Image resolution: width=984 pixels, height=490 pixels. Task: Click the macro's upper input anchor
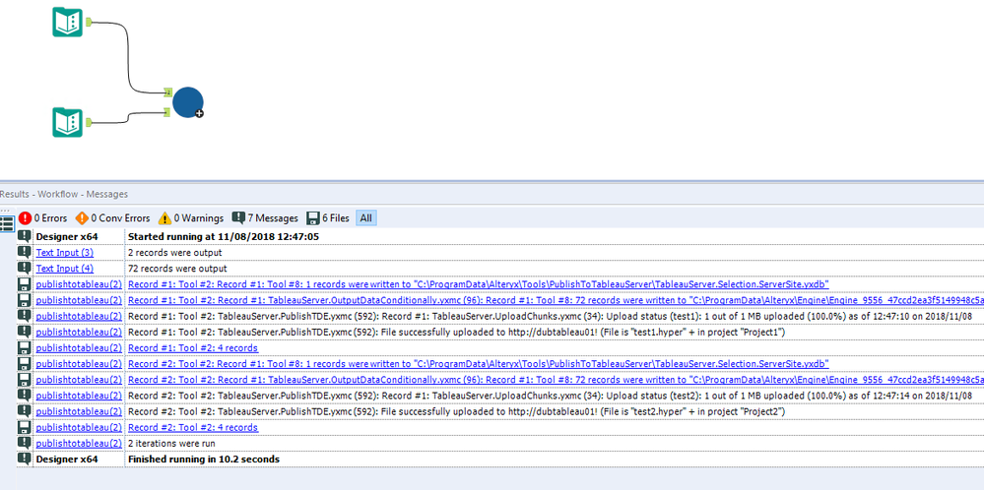coord(167,92)
